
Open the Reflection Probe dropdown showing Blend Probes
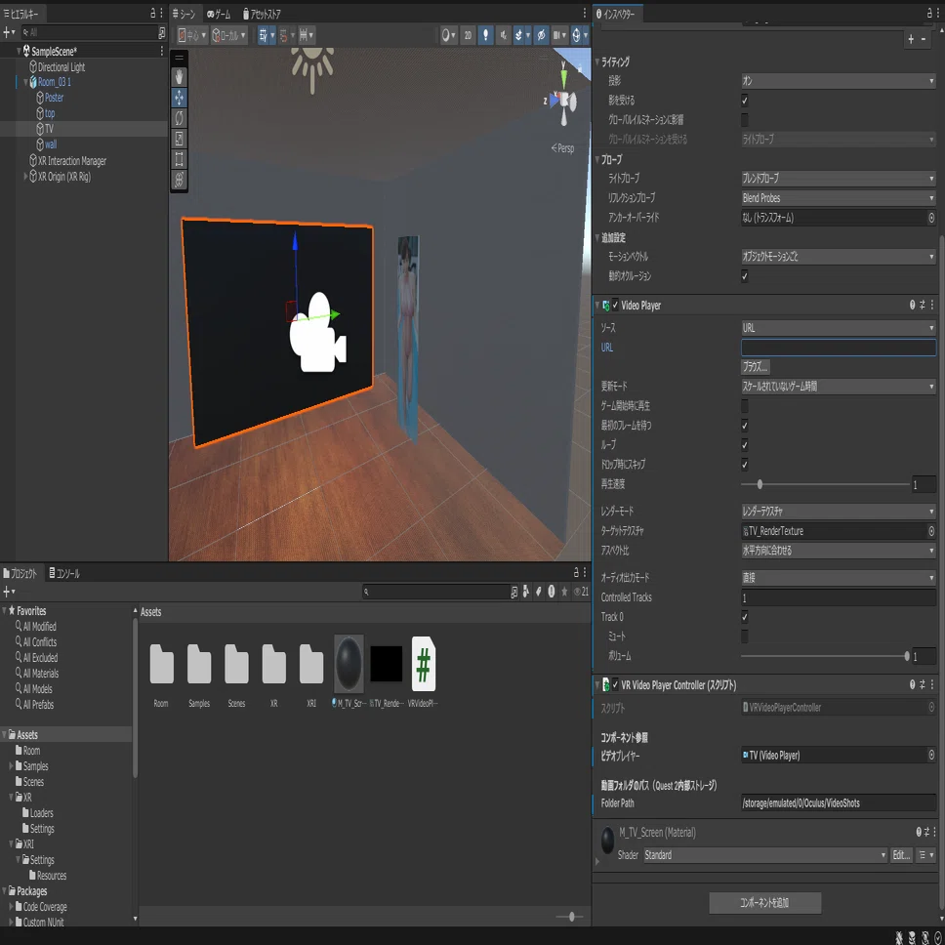(x=838, y=198)
